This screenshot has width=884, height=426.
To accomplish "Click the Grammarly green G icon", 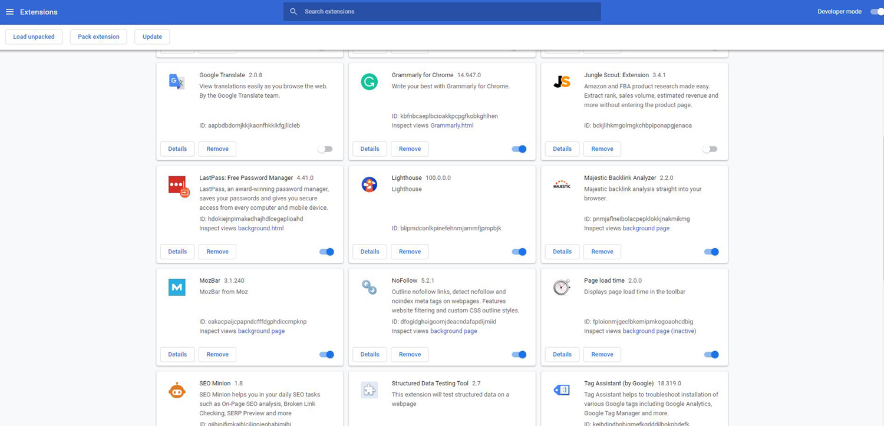I will click(x=370, y=82).
